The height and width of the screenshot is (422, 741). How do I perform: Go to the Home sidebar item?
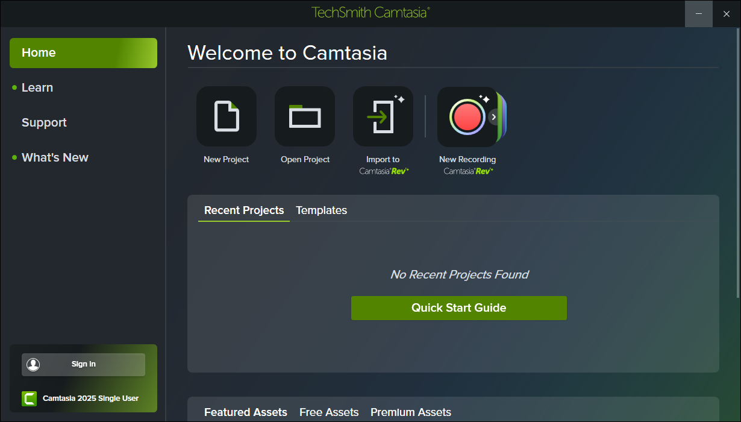[83, 53]
